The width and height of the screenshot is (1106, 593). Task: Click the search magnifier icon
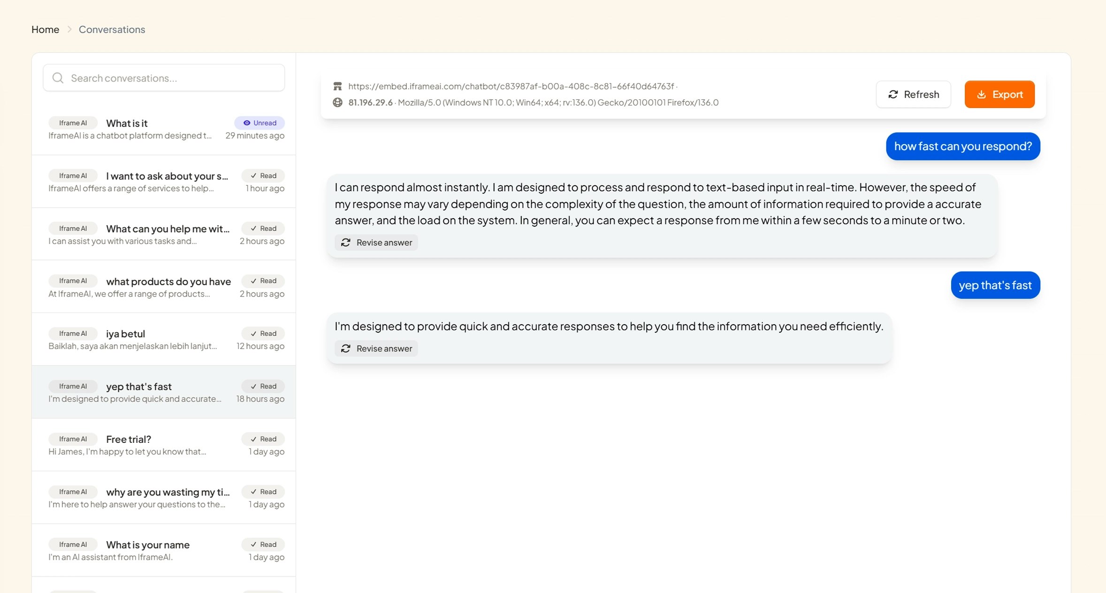[x=58, y=78]
